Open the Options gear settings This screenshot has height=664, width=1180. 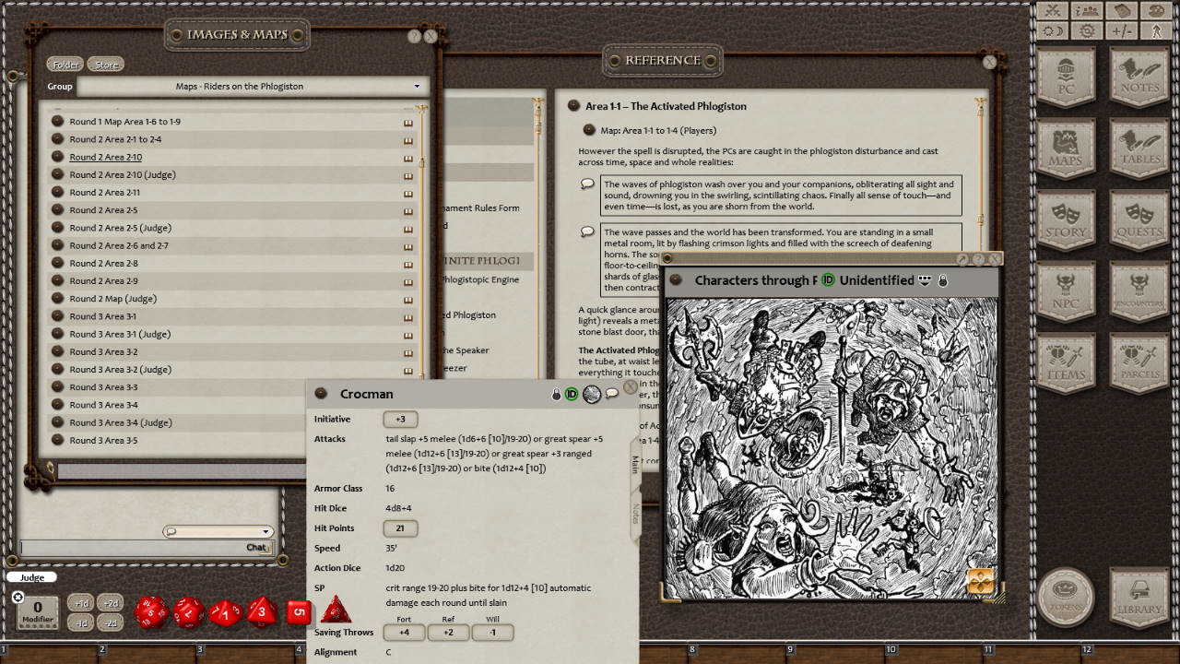pos(1087,29)
